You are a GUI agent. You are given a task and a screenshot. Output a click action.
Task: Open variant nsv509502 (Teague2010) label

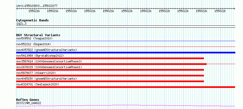tap(34, 38)
